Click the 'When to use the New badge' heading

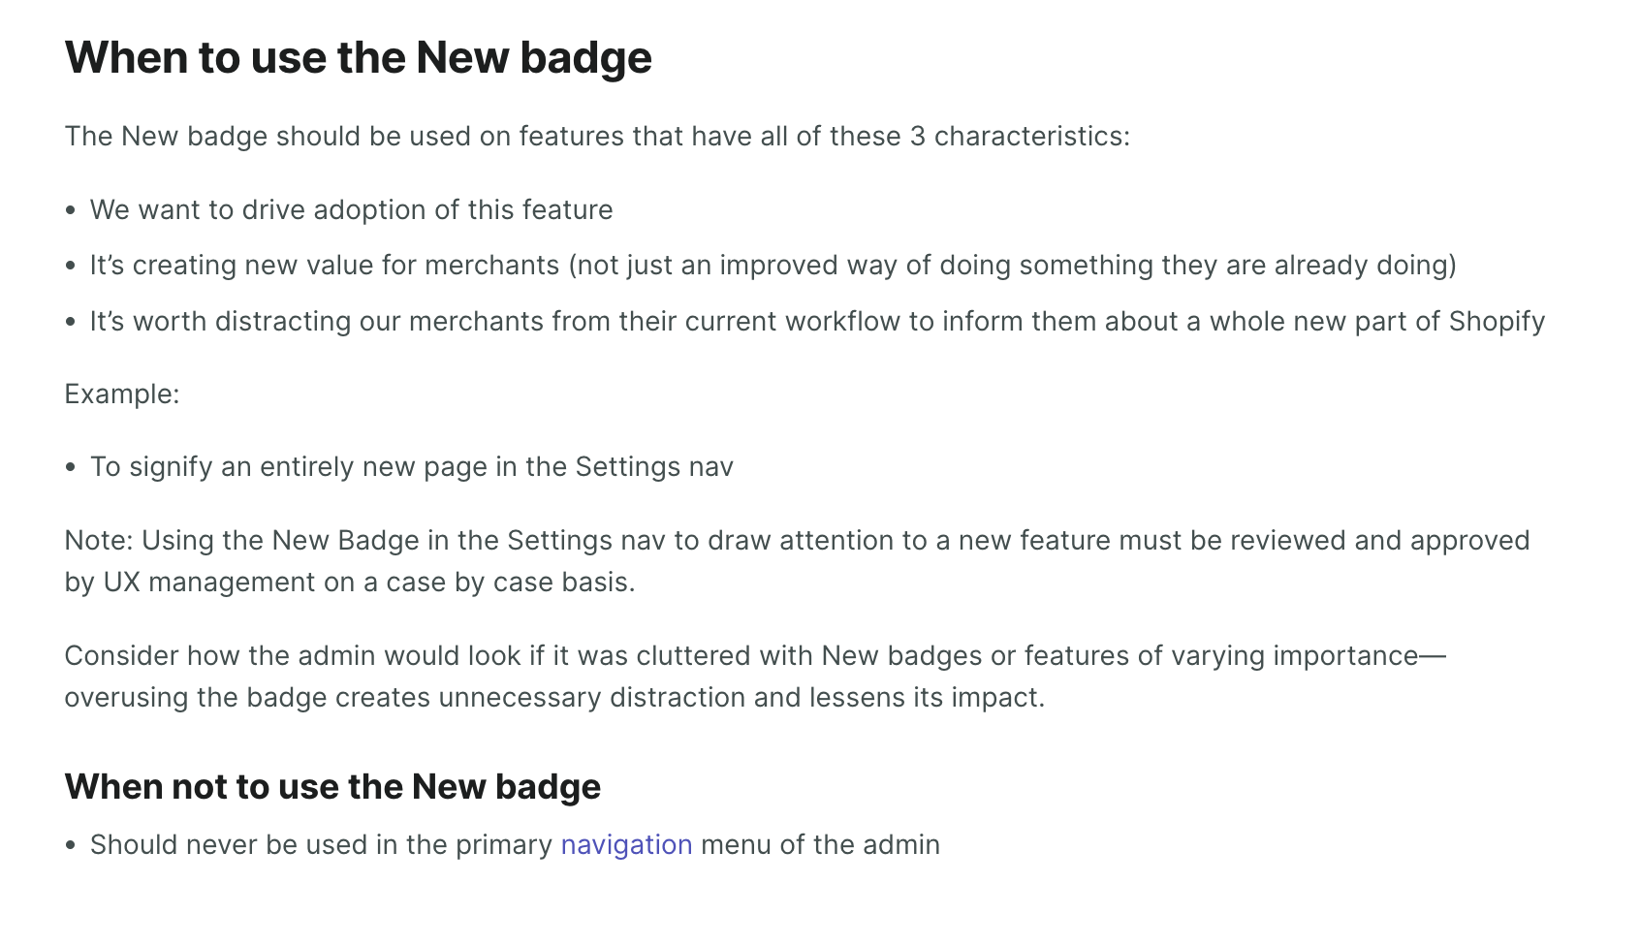358,57
